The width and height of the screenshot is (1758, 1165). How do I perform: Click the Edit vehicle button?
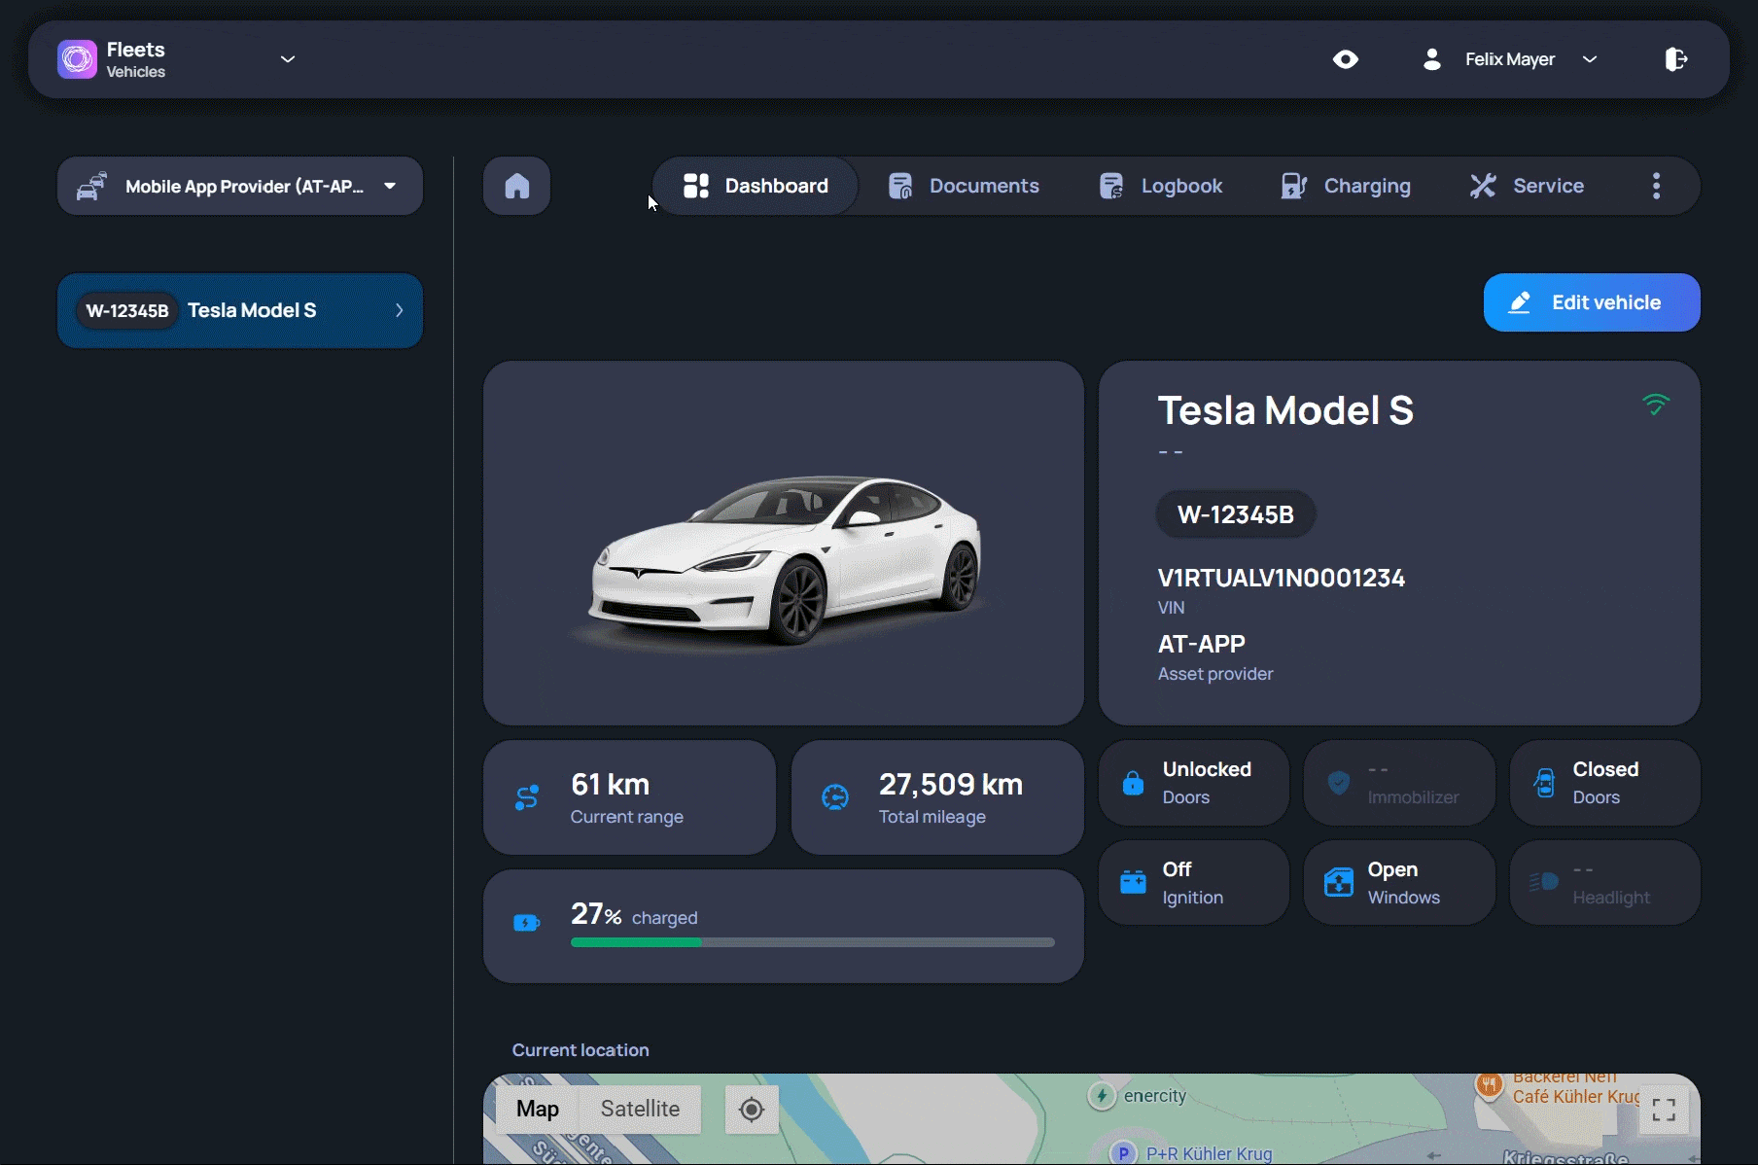[x=1592, y=302]
